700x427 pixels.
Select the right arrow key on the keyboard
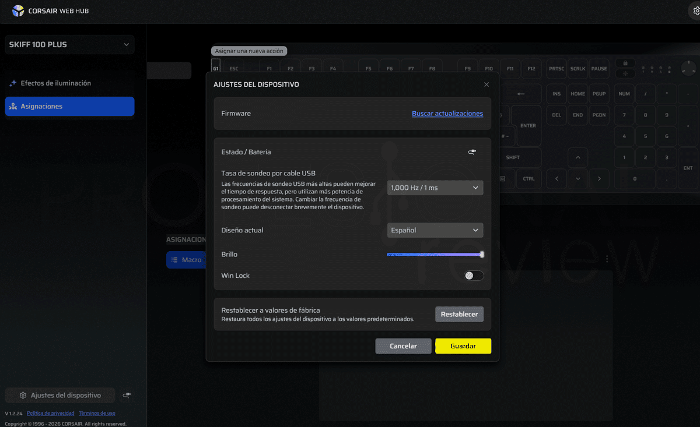click(x=599, y=179)
